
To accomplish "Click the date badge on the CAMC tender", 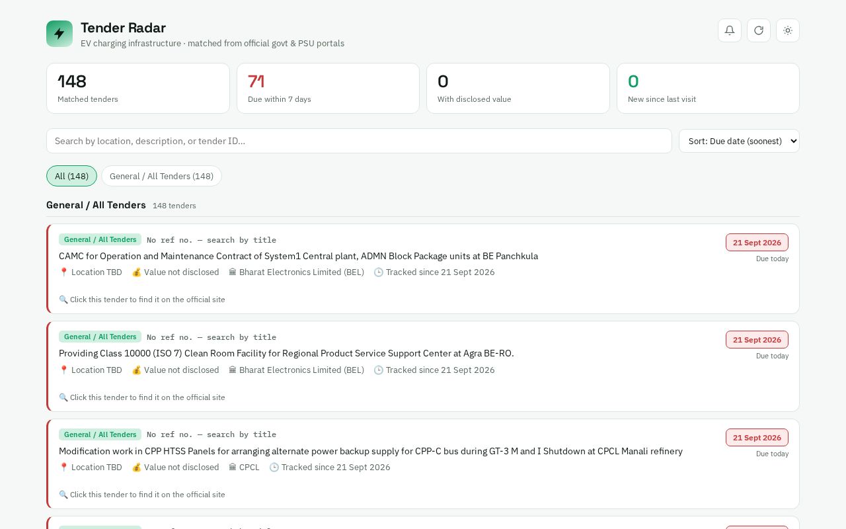I will point(757,243).
